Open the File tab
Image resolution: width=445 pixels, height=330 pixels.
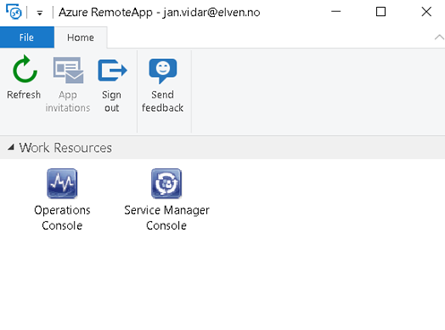(27, 38)
